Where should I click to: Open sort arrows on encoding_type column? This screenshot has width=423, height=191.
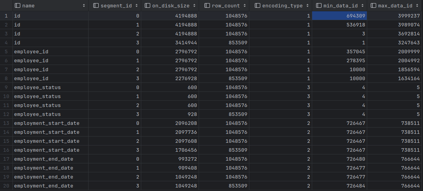click(307, 5)
